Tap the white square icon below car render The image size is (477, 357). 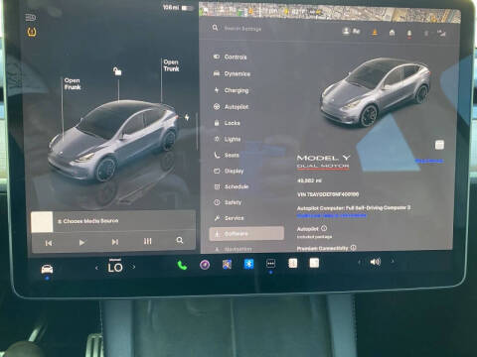click(439, 145)
